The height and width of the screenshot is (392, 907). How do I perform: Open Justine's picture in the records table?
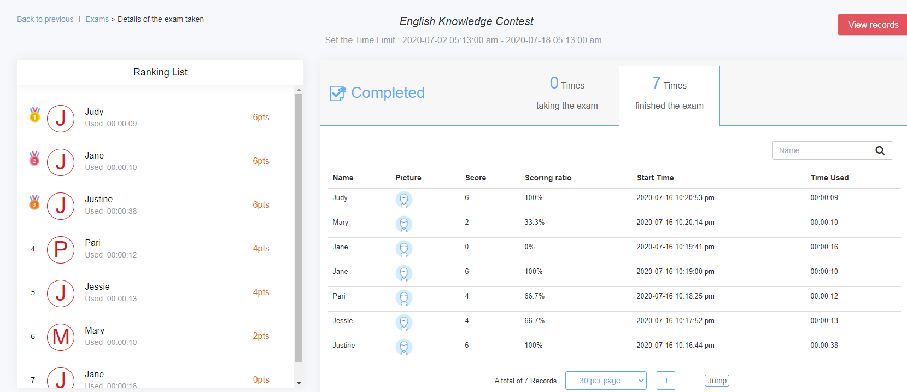tap(404, 348)
